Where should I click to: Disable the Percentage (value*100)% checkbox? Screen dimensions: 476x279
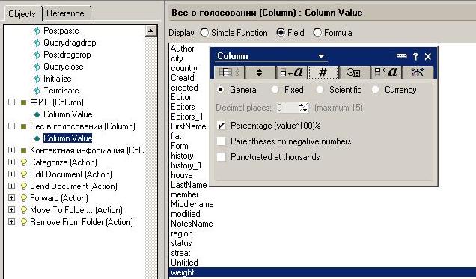tap(222, 126)
